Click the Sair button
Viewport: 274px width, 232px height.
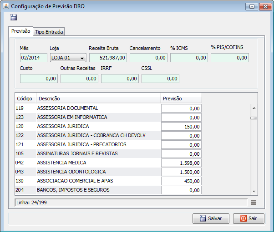point(249,218)
